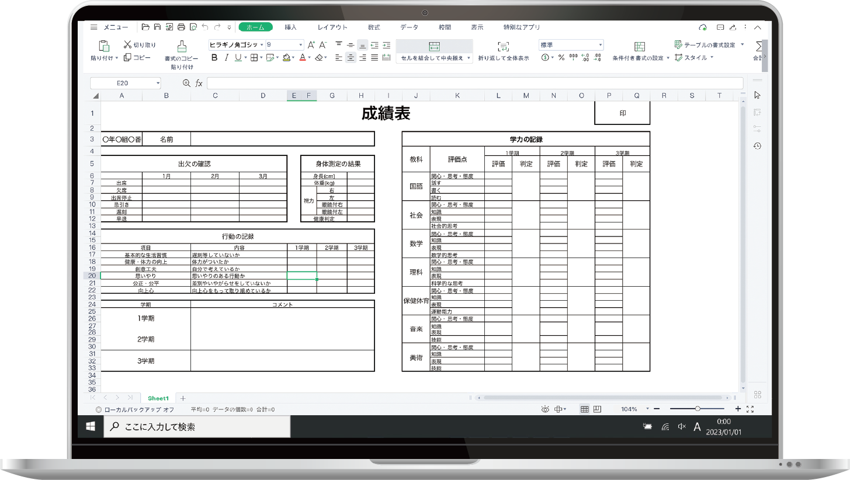The height and width of the screenshot is (480, 850).
Task: Toggle bold formatting
Action: (214, 58)
